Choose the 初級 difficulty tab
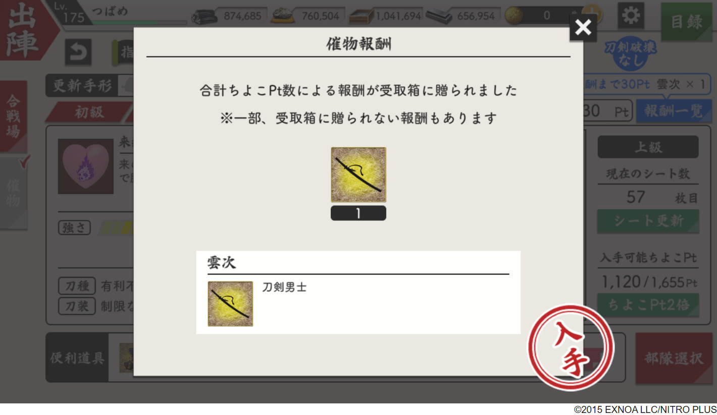 pos(89,112)
